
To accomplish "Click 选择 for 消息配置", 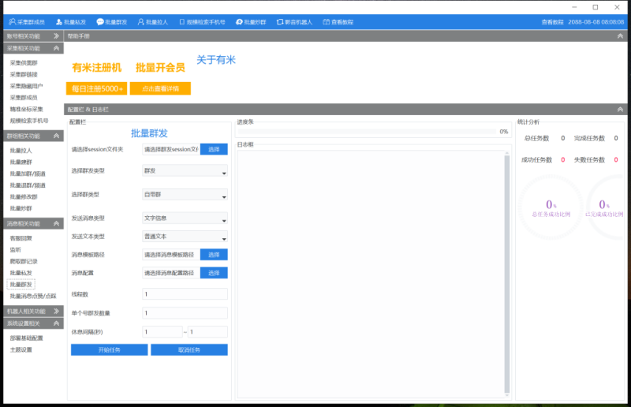I will click(214, 273).
